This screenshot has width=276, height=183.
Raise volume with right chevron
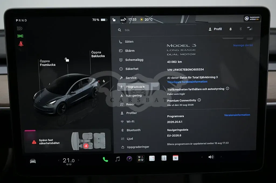221,157
